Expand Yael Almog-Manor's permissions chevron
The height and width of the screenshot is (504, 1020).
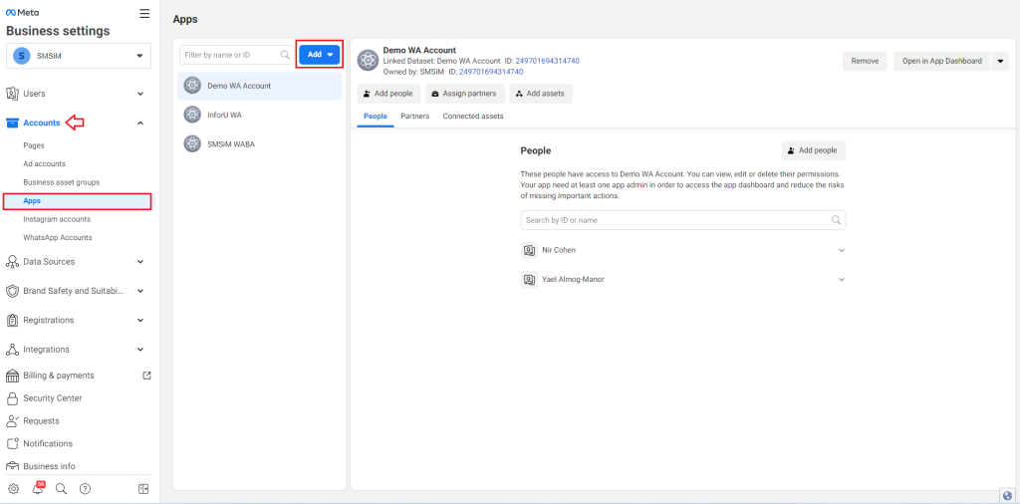point(841,280)
